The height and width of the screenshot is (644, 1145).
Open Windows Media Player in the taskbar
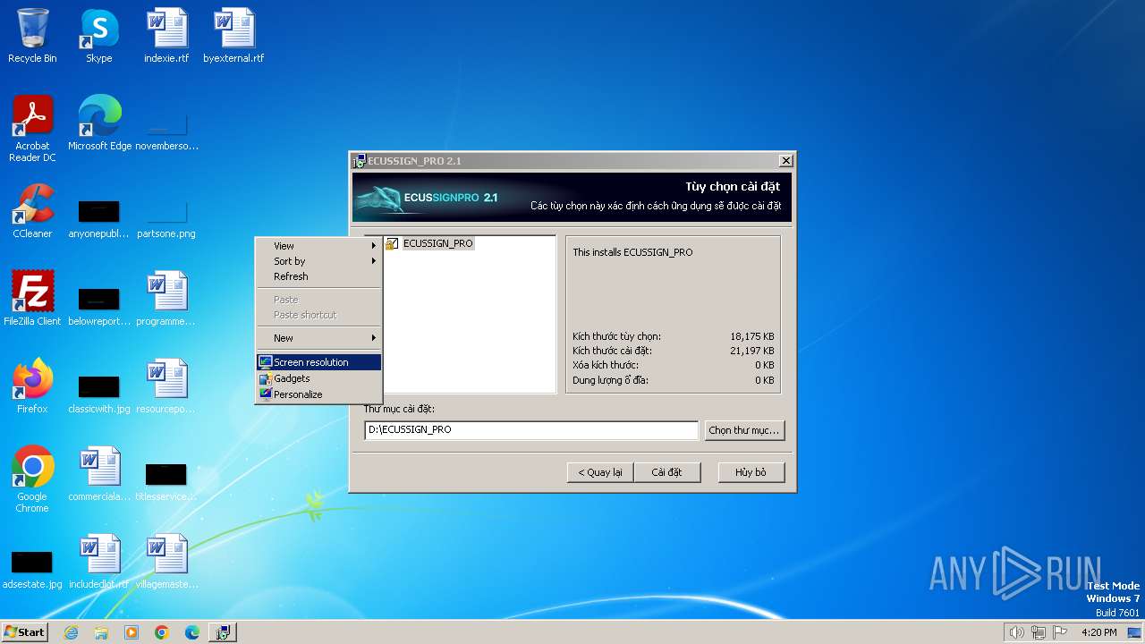[x=131, y=632]
